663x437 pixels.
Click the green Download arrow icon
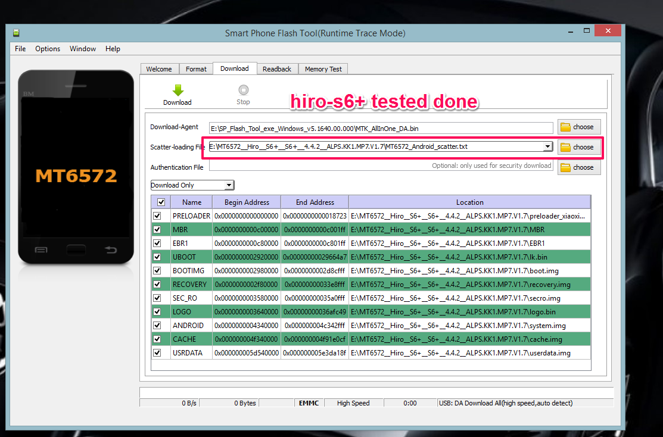178,89
